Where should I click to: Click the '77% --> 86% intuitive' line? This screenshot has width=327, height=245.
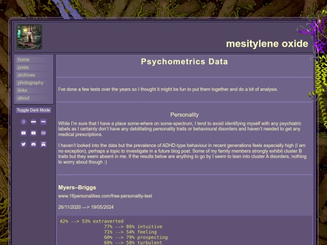pyautogui.click(x=133, y=227)
